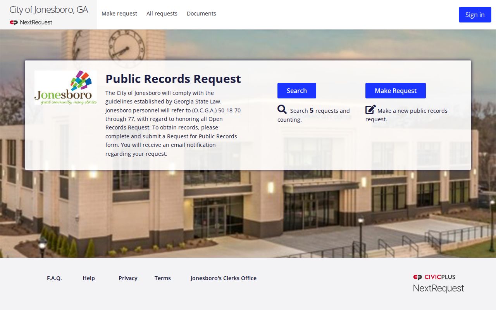Viewport: 496px width, 310px height.
Task: Open the F.A.Q. footer link
Action: [x=54, y=278]
